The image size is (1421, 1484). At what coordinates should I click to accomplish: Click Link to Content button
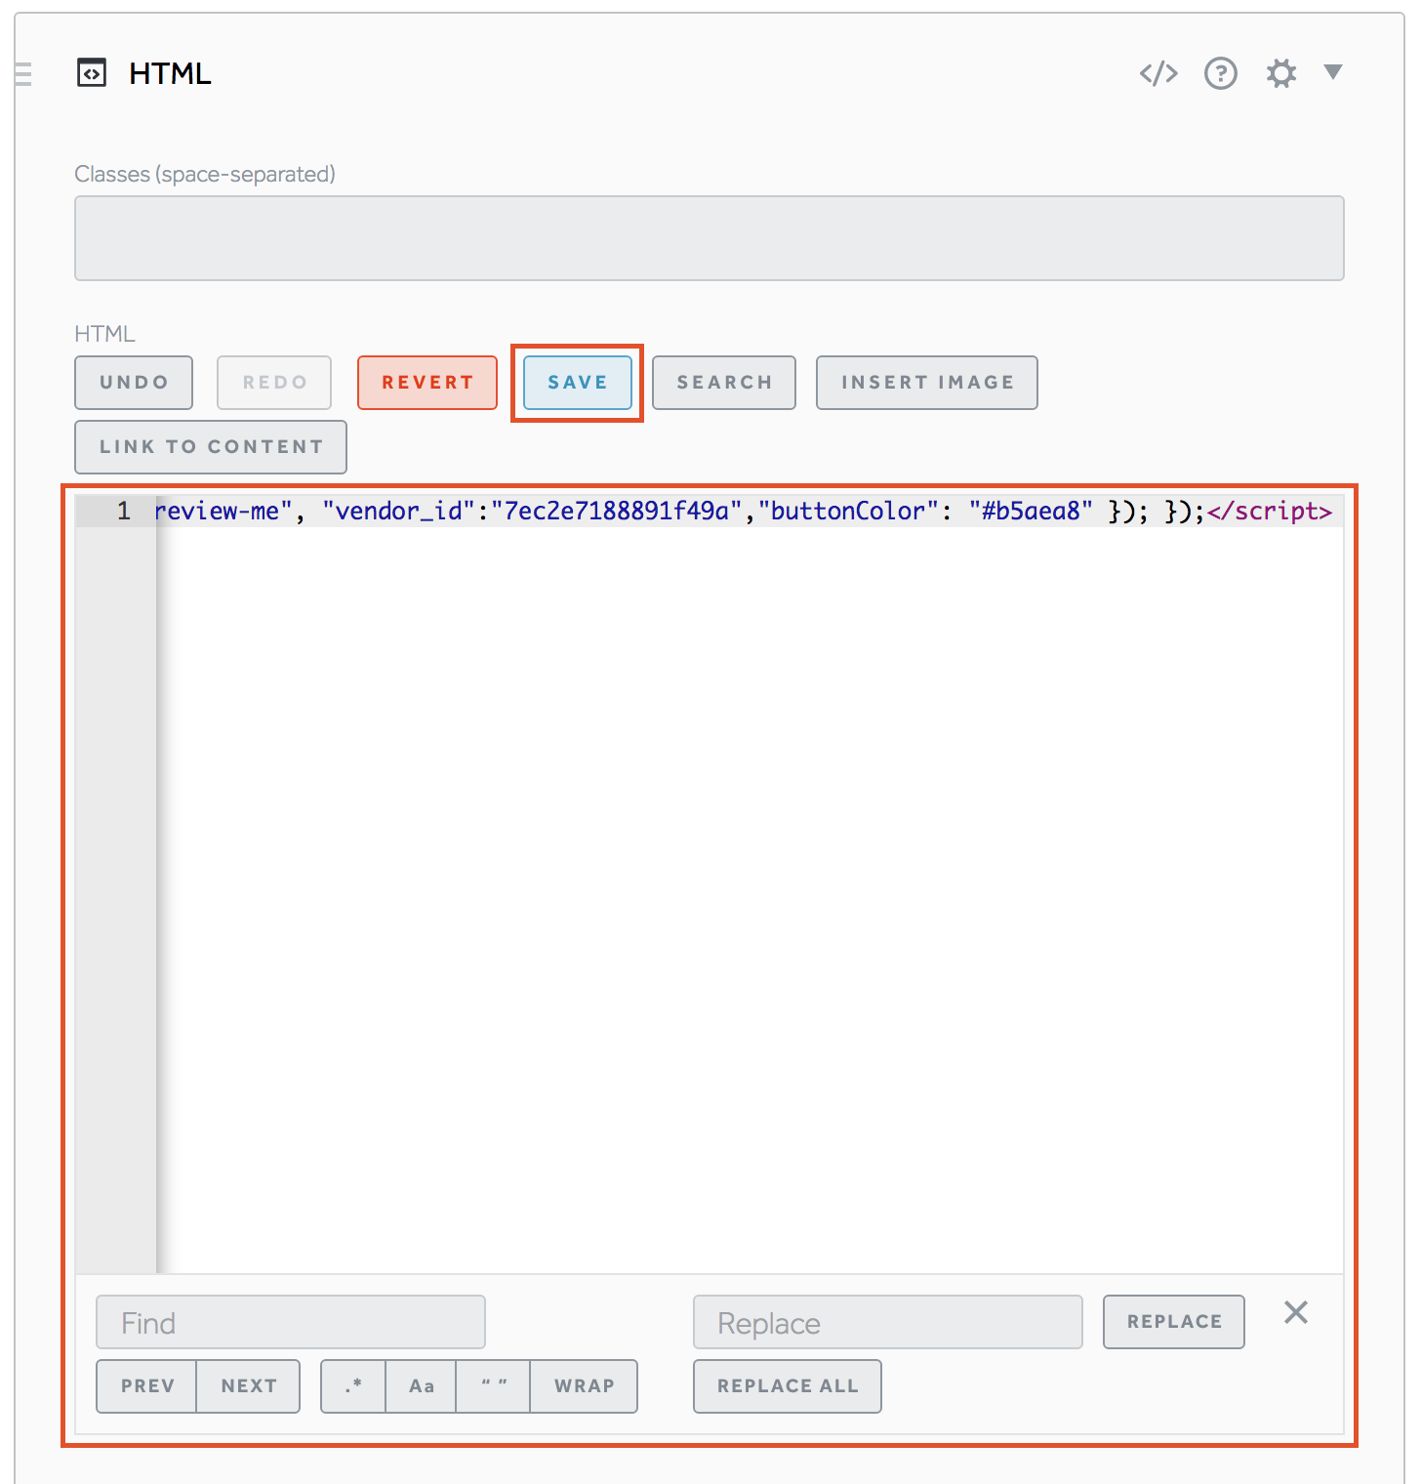pos(211,447)
